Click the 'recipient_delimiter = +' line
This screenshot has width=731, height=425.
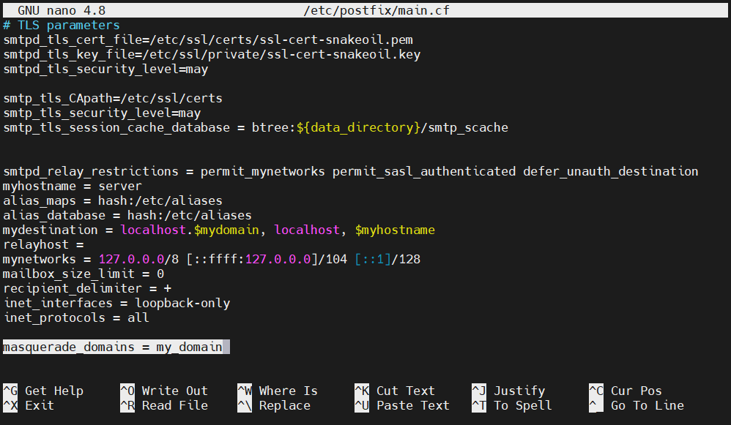click(87, 289)
